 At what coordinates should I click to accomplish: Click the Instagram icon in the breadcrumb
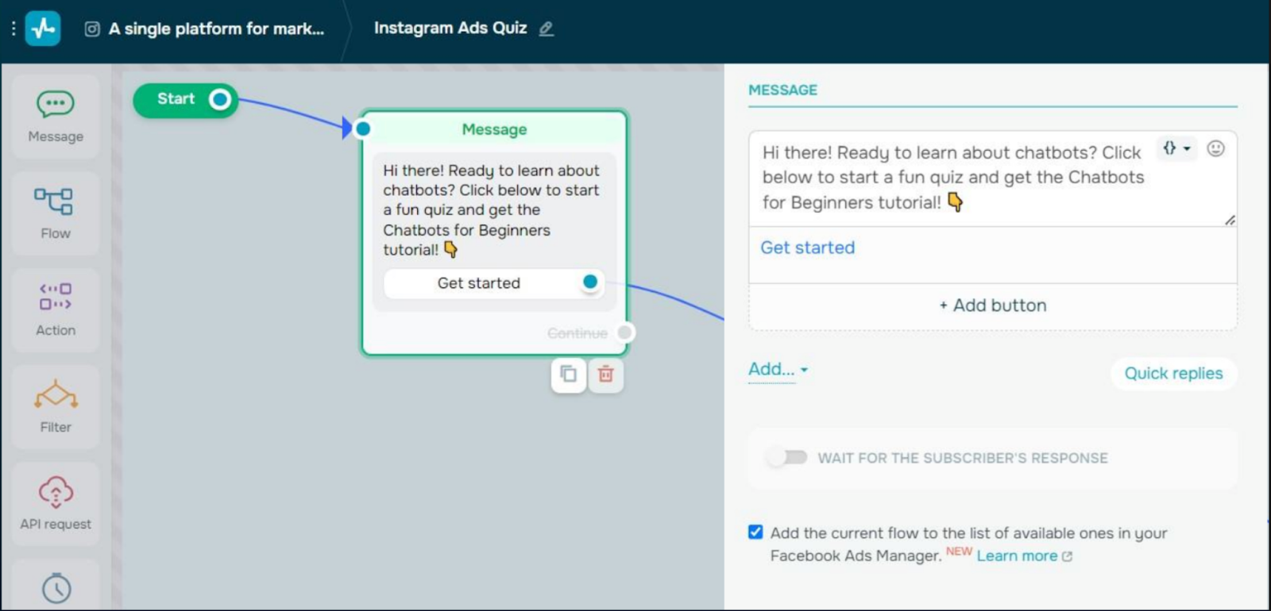coord(92,29)
